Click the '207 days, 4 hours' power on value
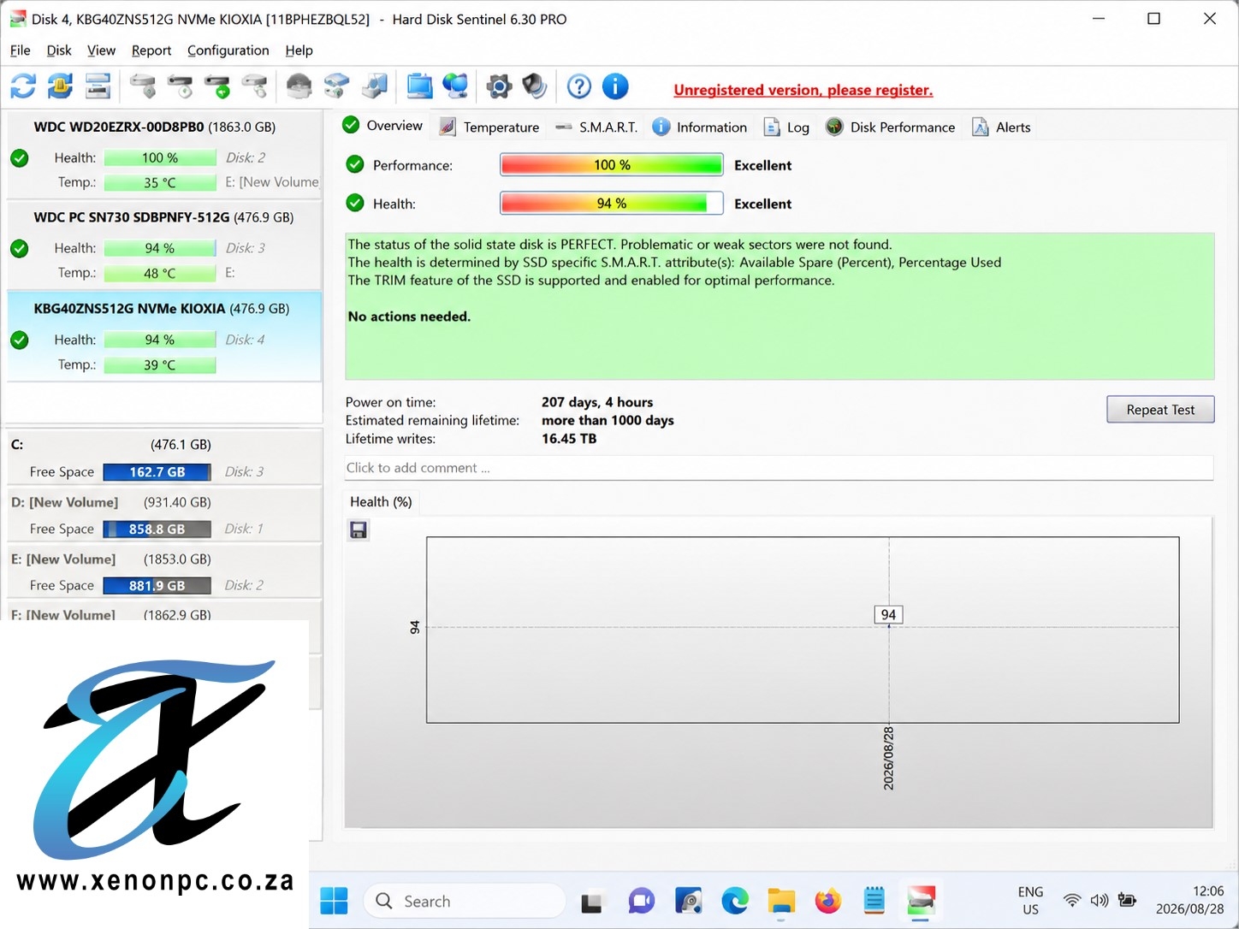This screenshot has width=1239, height=929. [x=597, y=402]
